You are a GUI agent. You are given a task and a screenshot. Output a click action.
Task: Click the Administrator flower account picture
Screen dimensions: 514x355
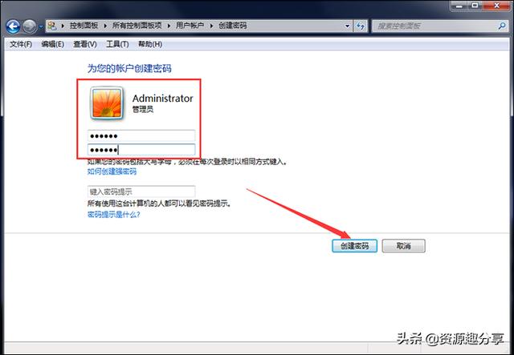point(107,103)
